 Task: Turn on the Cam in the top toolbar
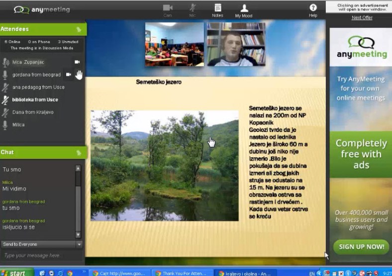168,9
